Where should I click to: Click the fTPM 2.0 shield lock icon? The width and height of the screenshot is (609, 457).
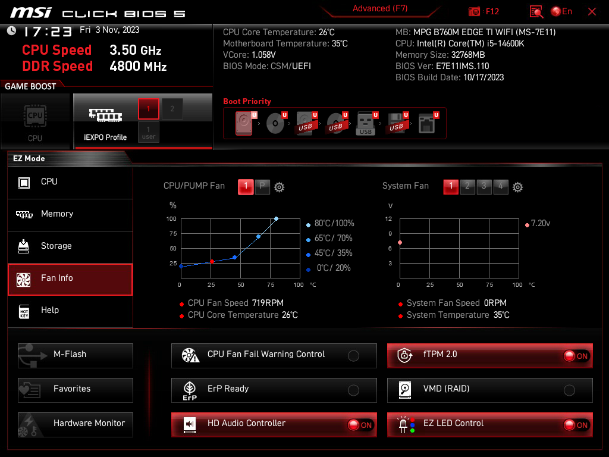pyautogui.click(x=404, y=355)
